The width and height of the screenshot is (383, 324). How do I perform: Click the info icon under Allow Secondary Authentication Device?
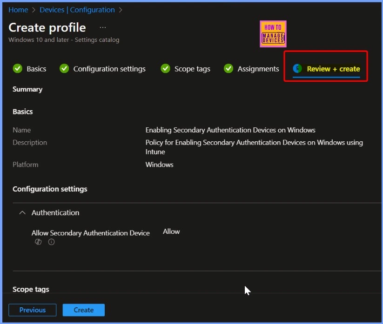click(51, 242)
